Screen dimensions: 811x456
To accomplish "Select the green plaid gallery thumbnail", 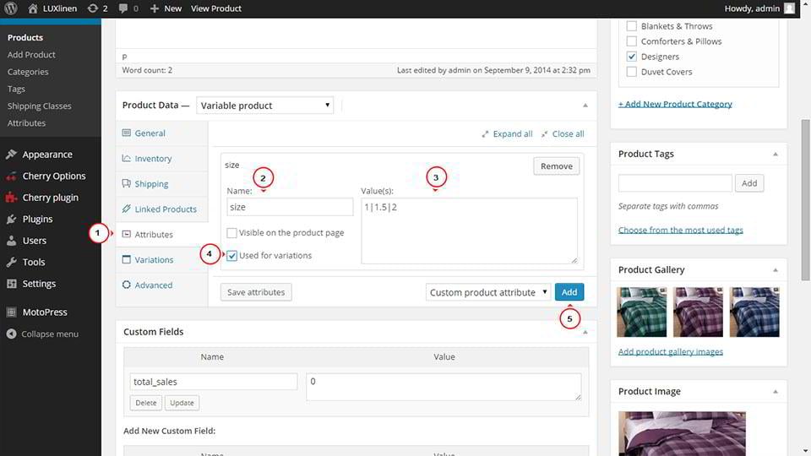I will pos(642,312).
